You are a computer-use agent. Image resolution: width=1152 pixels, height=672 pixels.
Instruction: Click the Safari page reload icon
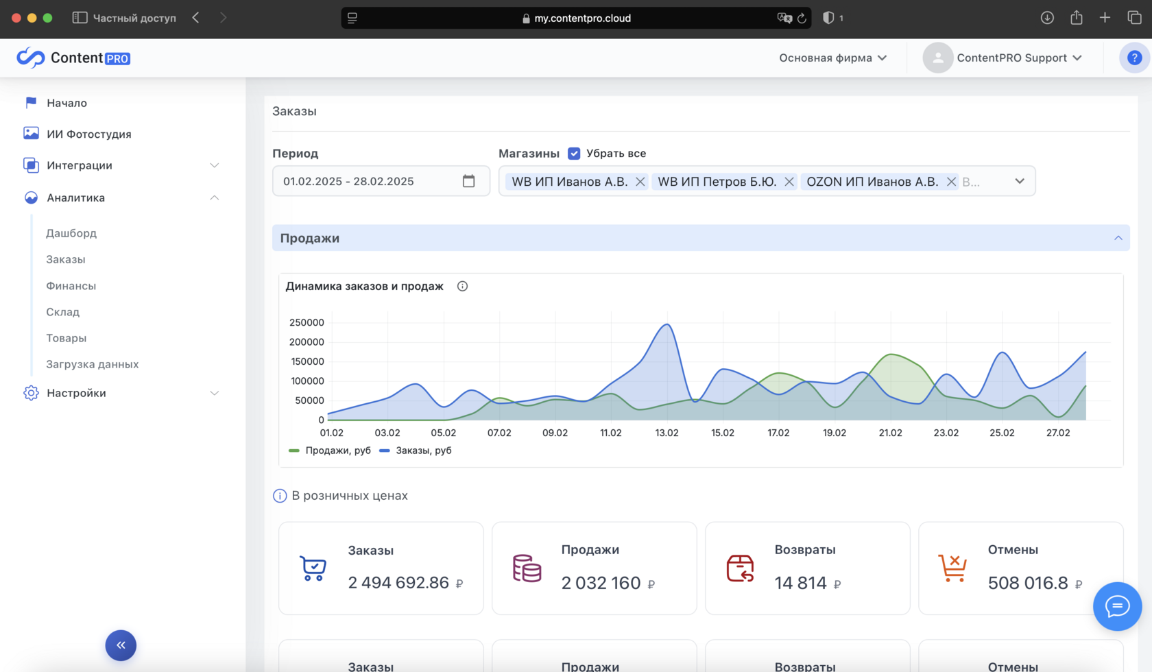point(801,19)
